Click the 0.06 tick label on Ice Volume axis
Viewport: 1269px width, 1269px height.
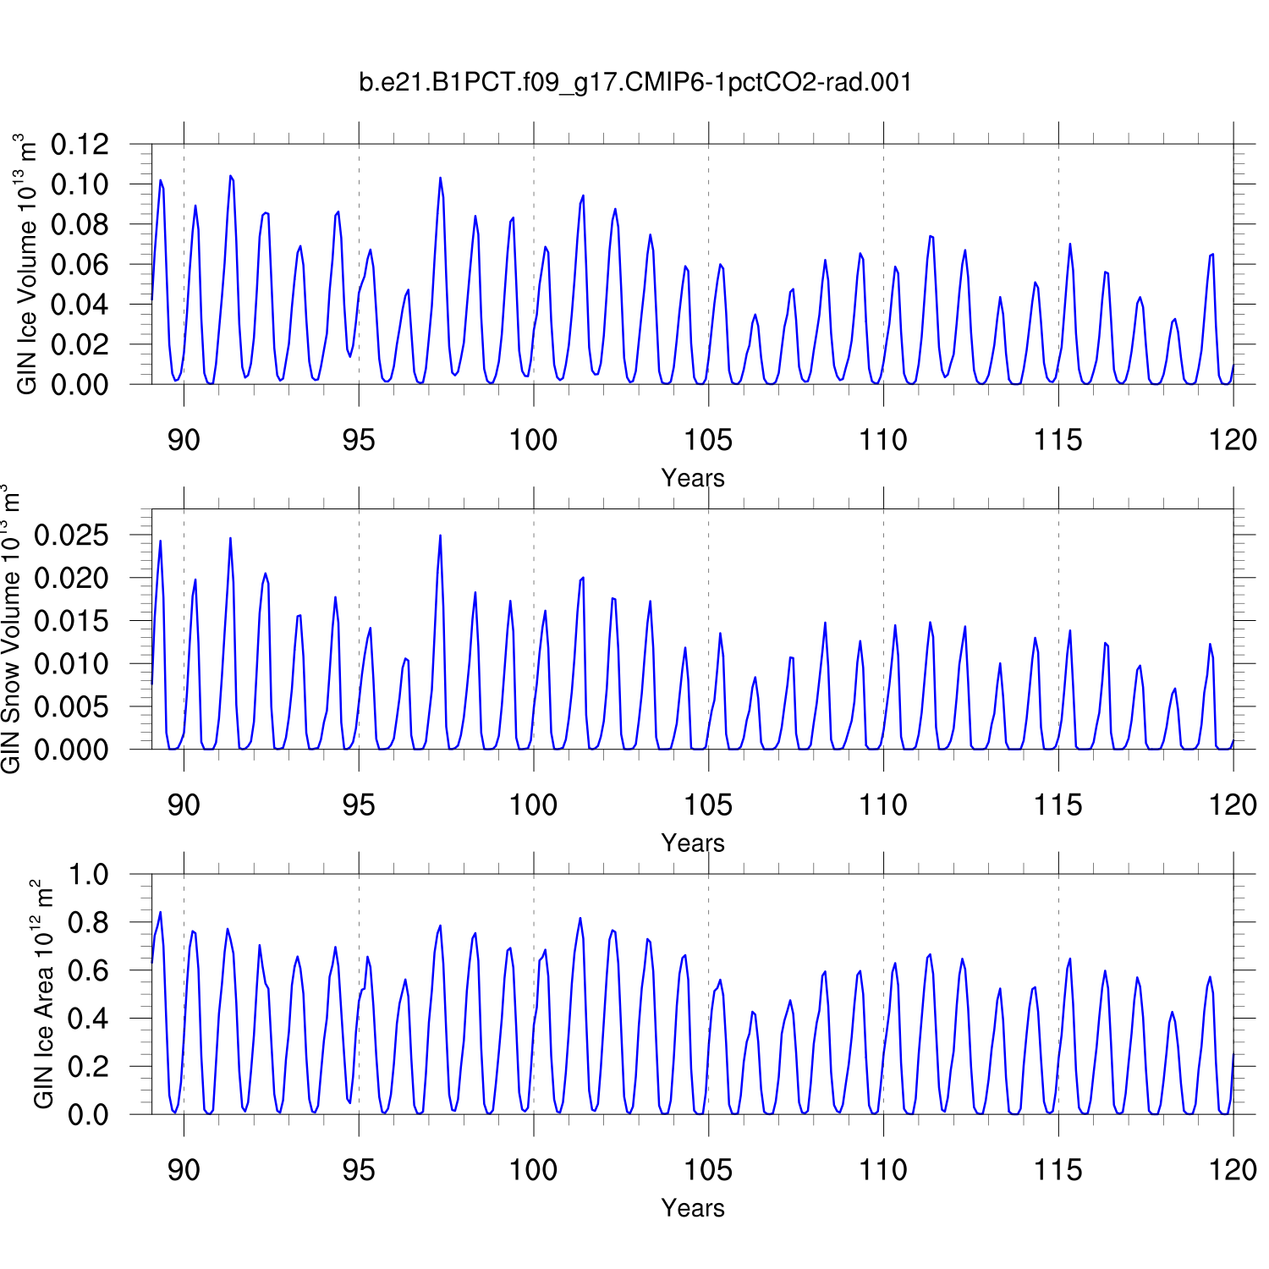[80, 265]
